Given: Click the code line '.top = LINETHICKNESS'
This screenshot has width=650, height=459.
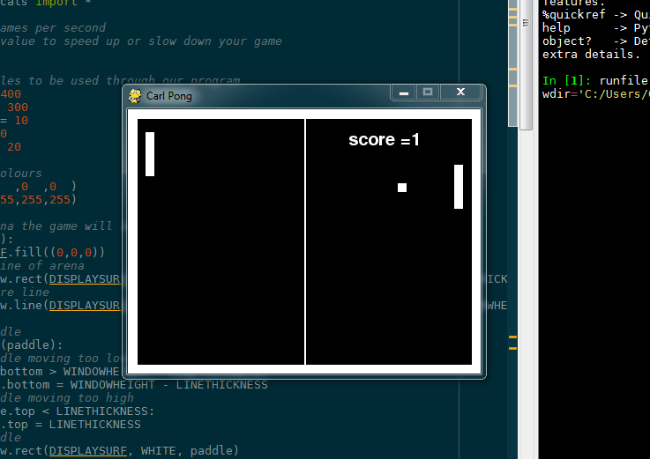Looking at the screenshot, I should (71, 425).
